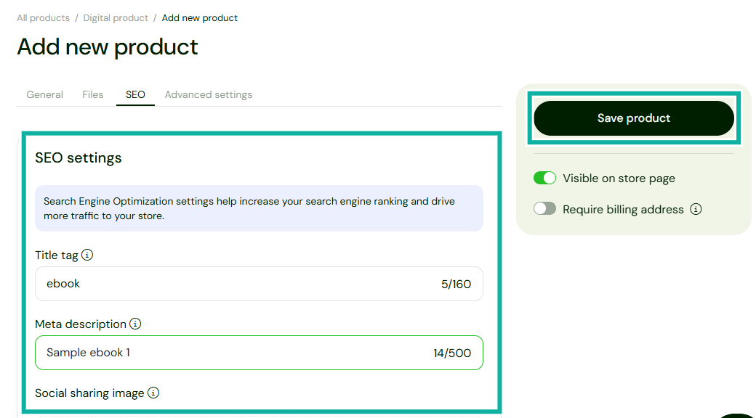
Task: Enable the Require billing address toggle
Action: point(543,208)
